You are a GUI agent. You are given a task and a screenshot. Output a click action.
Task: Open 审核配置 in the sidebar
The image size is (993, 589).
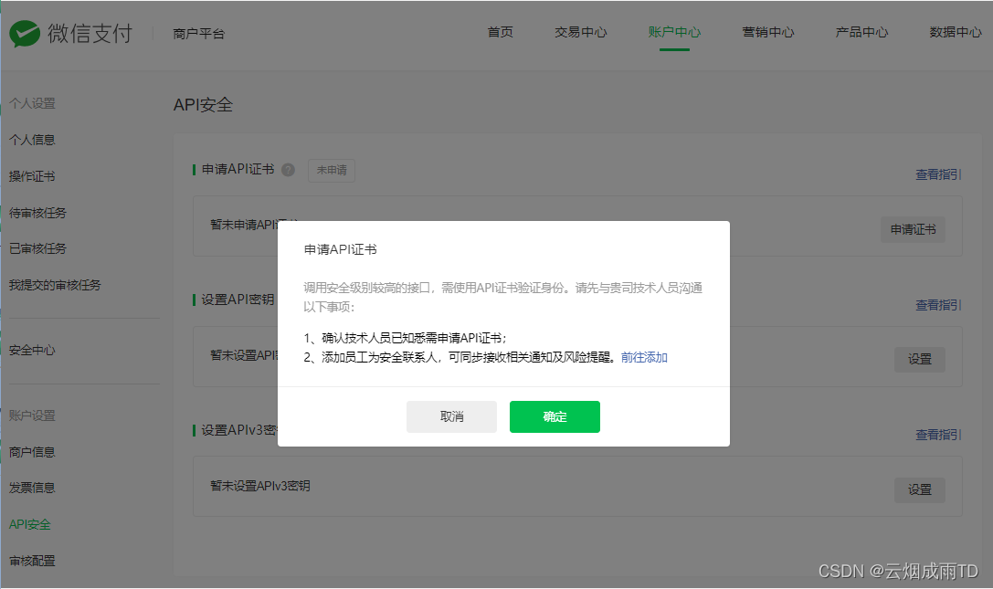(x=32, y=561)
